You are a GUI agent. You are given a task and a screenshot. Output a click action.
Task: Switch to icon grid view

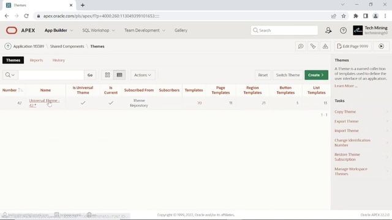[108, 75]
